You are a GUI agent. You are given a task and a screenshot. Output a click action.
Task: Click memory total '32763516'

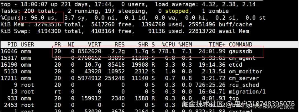[x=48, y=25]
